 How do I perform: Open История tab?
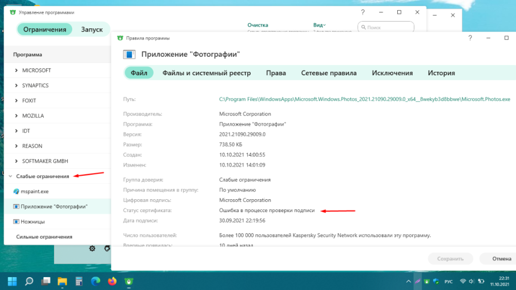click(x=441, y=73)
